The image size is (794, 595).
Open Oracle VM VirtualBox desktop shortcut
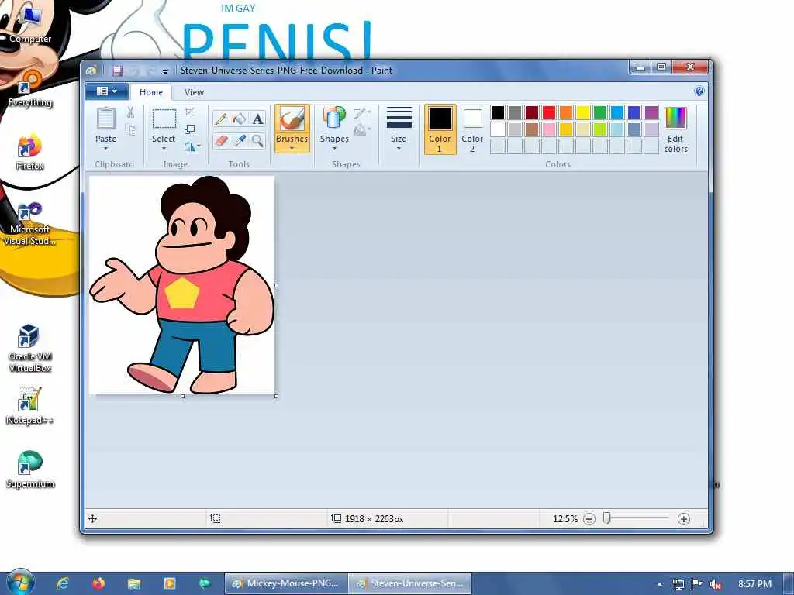(x=30, y=348)
